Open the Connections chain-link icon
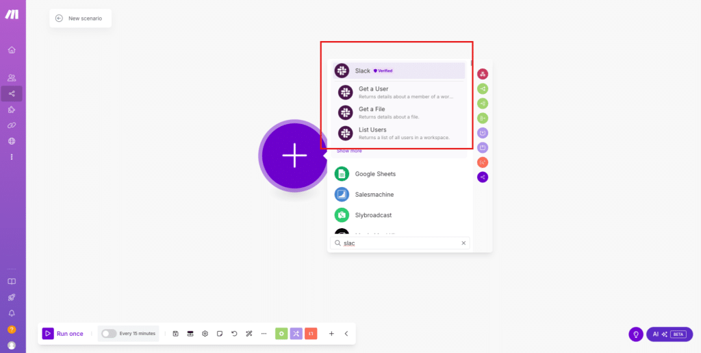This screenshot has height=353, width=701. click(x=12, y=125)
